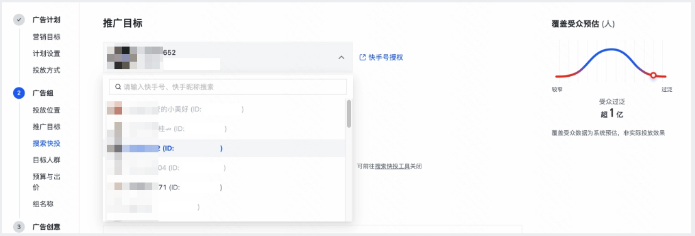Viewport: 695px width, 236px height.
Task: Click the external-link icon before 快手号授权
Action: pos(362,57)
